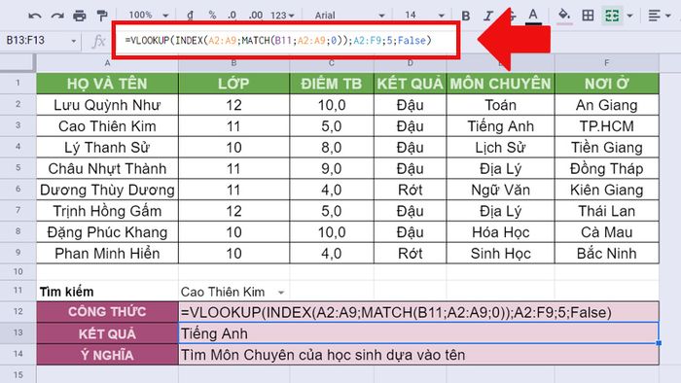Screen dimensions: 681x383
Task: Click the Tìm kiếm label cell
Action: 107,292
